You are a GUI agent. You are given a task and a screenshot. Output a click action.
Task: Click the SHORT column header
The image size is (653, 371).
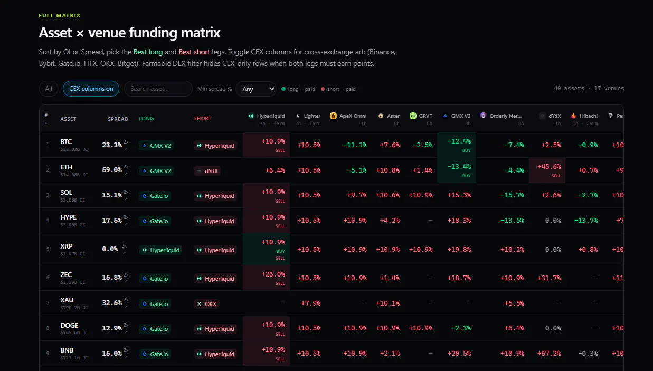pos(203,119)
